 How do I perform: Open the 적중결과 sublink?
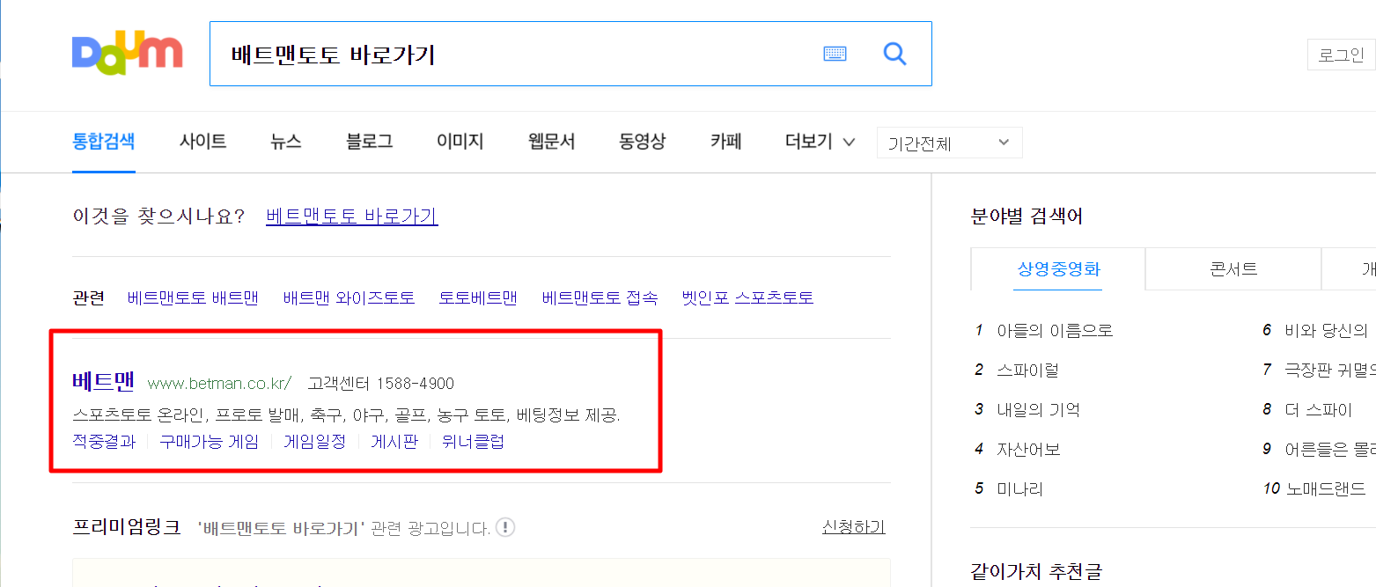tap(104, 442)
